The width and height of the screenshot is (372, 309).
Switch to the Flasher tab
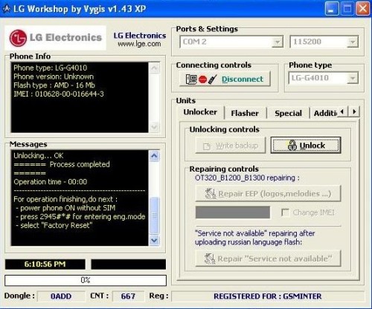pos(245,114)
